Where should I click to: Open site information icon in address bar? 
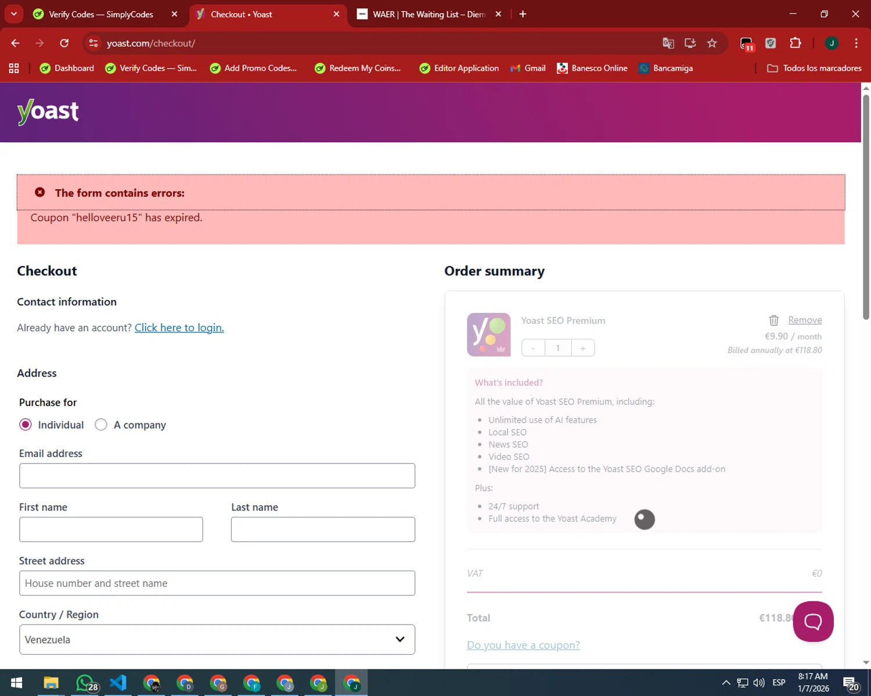[x=93, y=43]
